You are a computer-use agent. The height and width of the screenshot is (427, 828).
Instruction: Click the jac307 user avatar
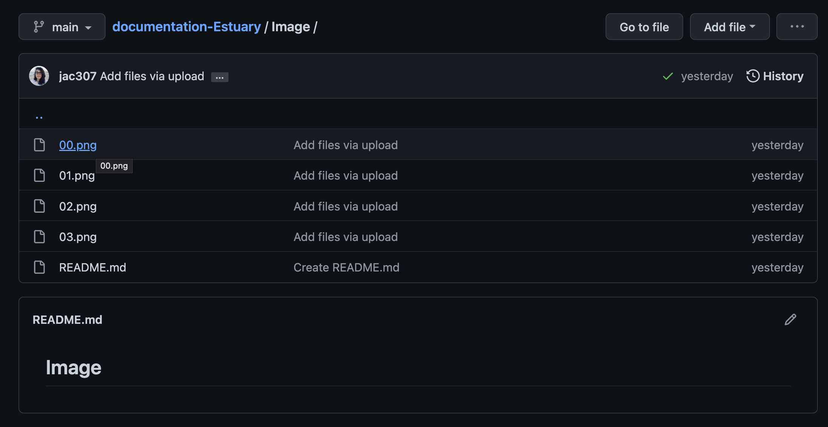[x=39, y=76]
